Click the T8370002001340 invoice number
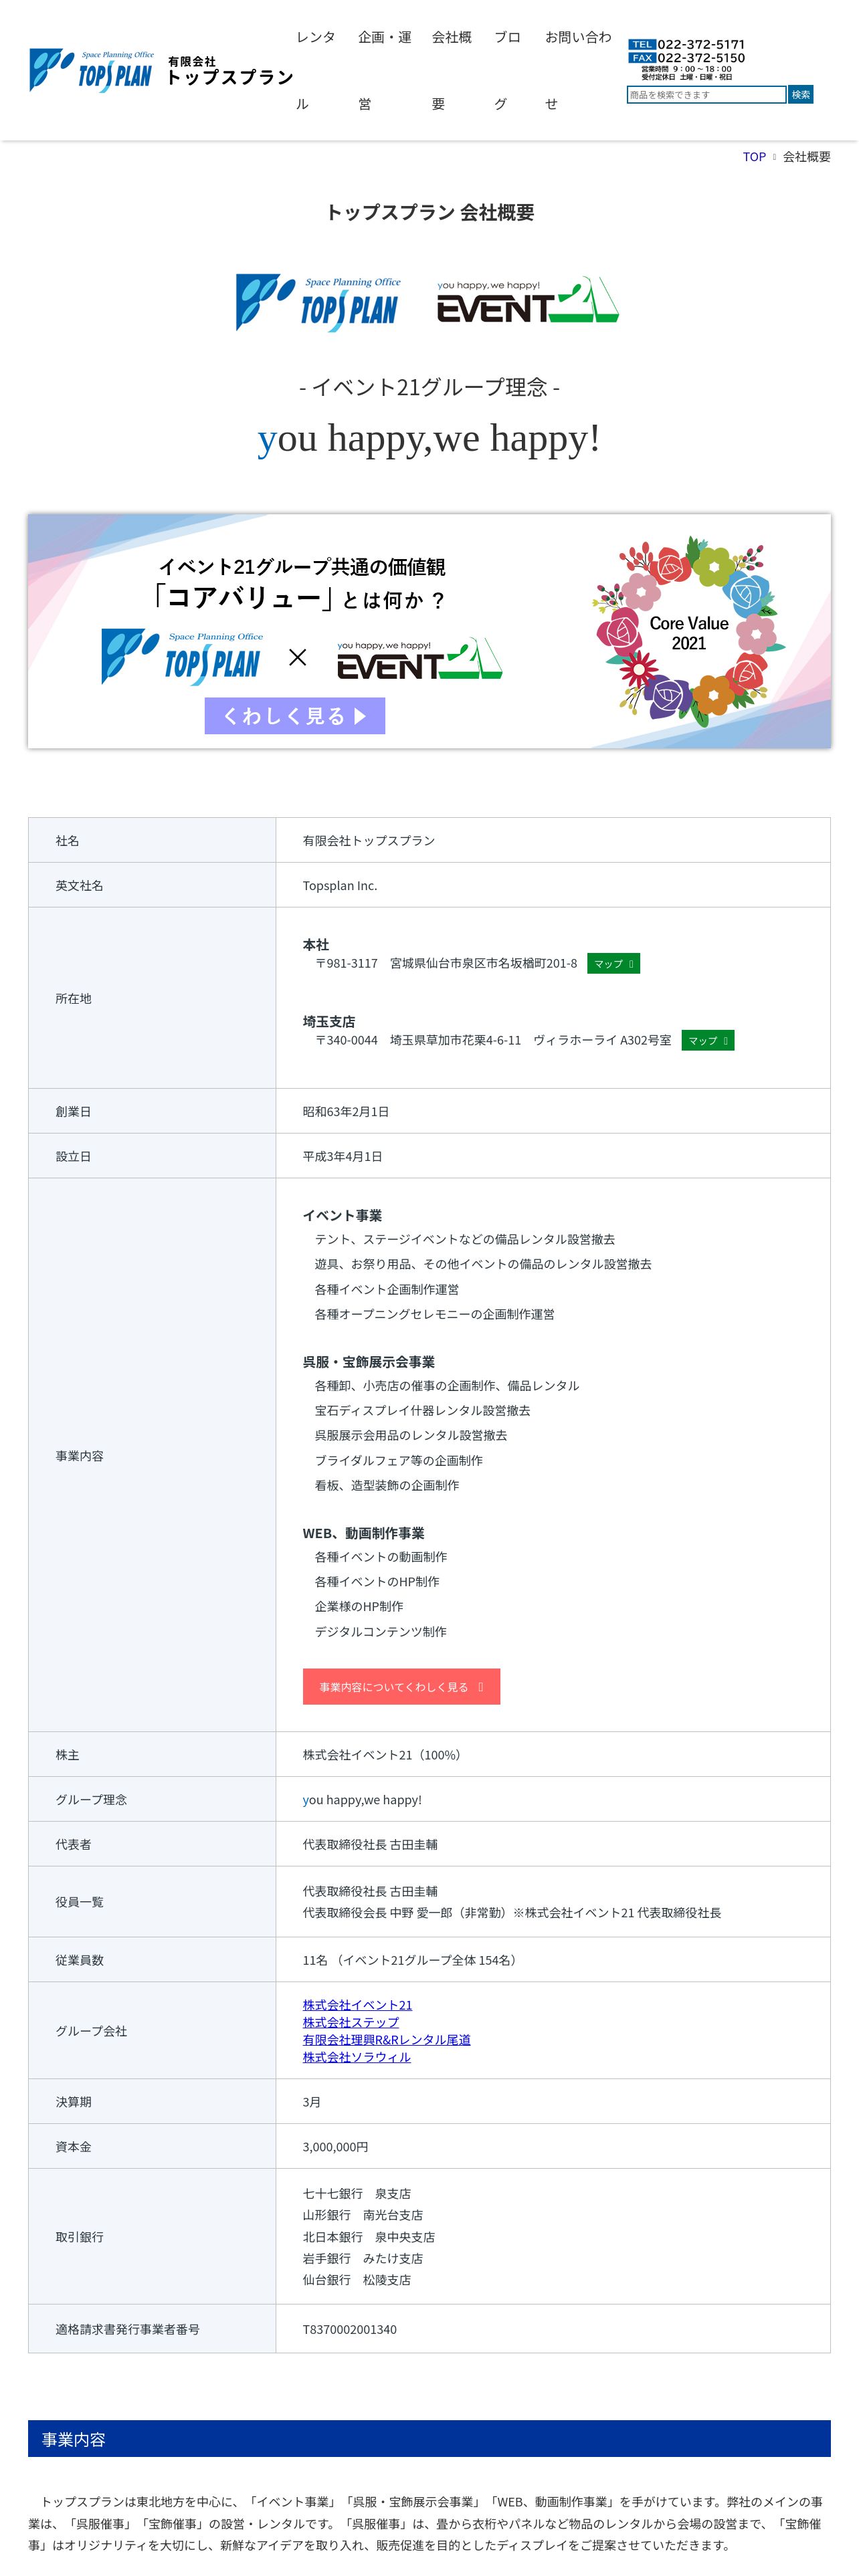859x2576 pixels. [x=350, y=2330]
